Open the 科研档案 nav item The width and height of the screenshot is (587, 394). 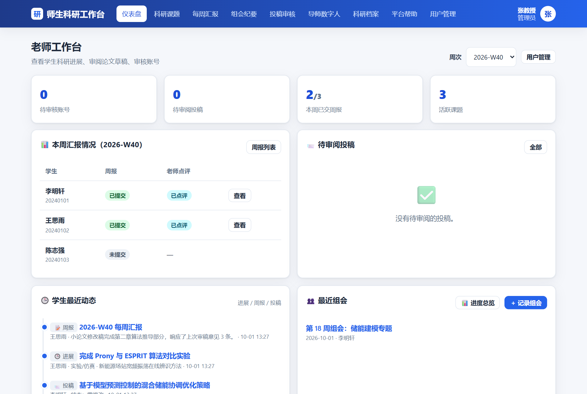pyautogui.click(x=366, y=14)
